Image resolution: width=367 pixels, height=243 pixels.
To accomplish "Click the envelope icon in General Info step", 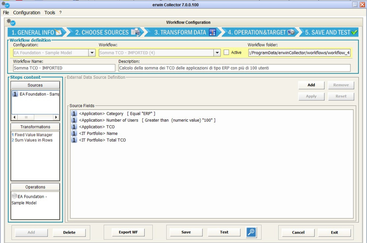I will pyautogui.click(x=58, y=32).
